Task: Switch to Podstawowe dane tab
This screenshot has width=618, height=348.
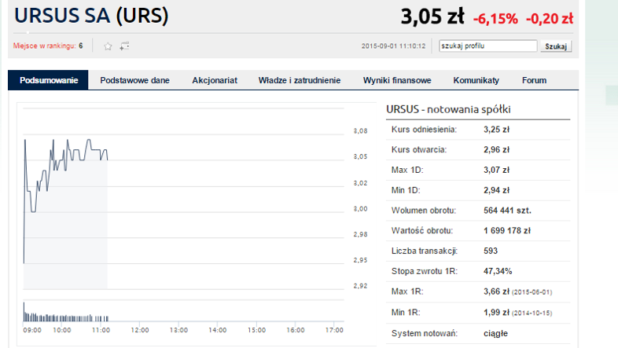Action: pos(134,80)
